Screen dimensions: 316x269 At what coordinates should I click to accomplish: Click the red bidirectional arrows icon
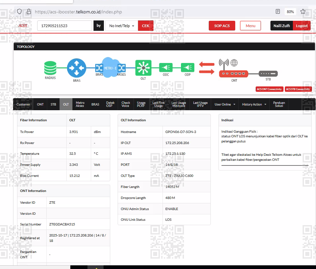point(207,68)
